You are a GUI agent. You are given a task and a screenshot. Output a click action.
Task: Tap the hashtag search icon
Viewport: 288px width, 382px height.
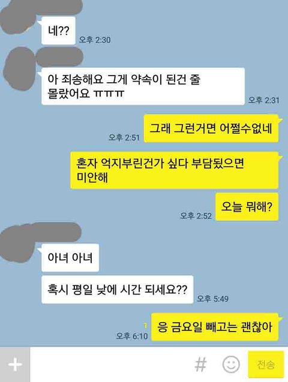click(x=200, y=365)
